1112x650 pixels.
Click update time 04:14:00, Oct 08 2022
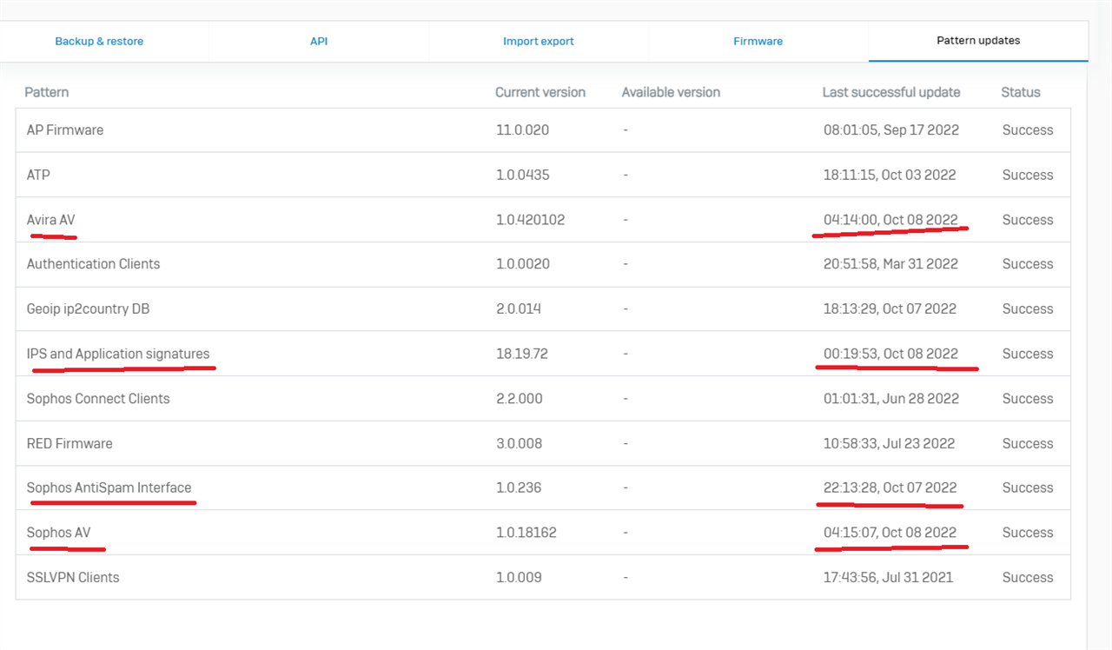pyautogui.click(x=890, y=220)
